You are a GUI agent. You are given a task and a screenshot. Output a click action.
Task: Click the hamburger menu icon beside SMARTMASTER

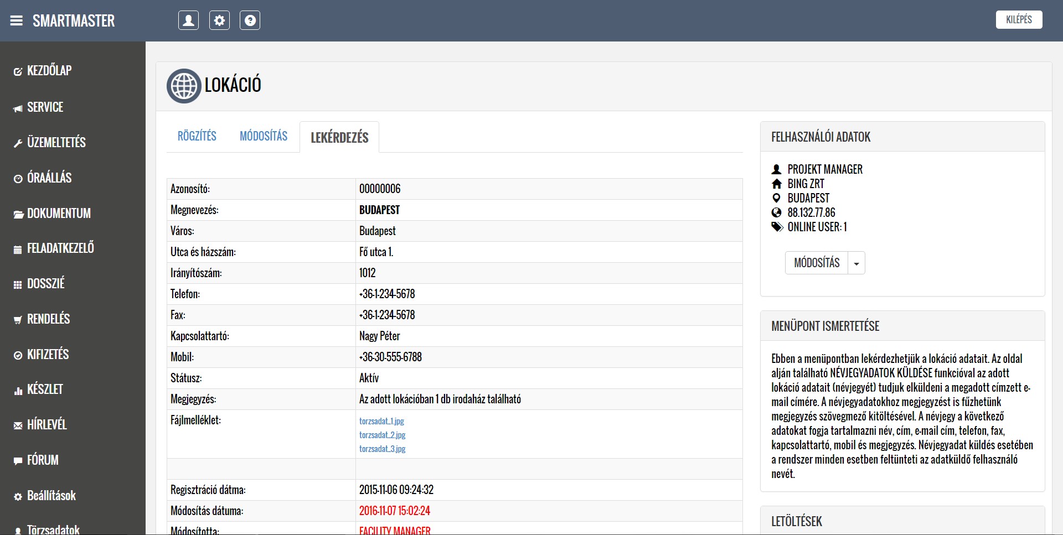click(x=17, y=21)
